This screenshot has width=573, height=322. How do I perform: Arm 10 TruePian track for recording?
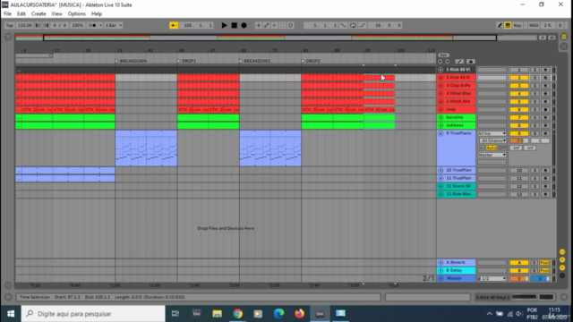point(545,171)
